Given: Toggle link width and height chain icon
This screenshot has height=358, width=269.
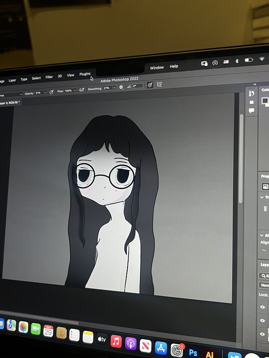Looking at the screenshot, I should coord(265,209).
